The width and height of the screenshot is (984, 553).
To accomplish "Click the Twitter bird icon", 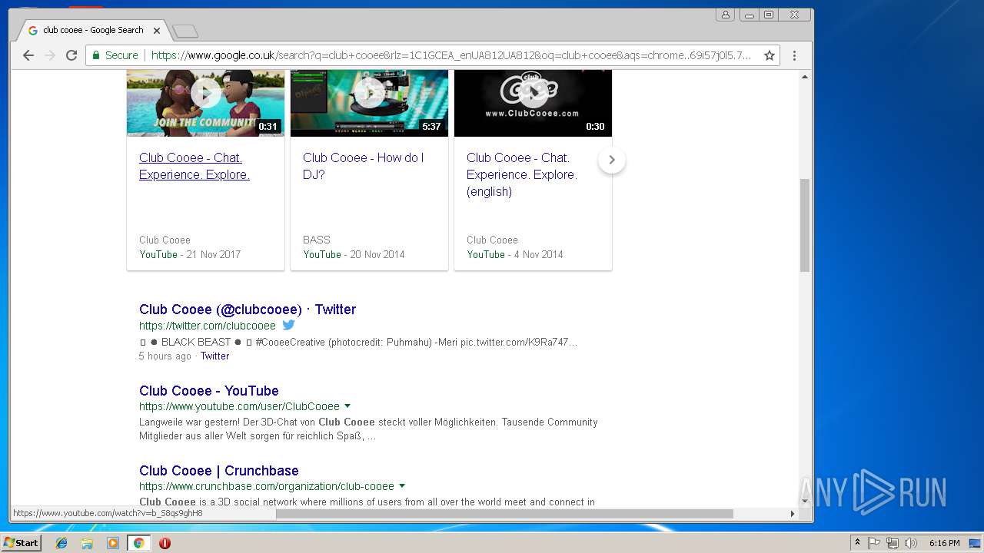I will [x=289, y=325].
